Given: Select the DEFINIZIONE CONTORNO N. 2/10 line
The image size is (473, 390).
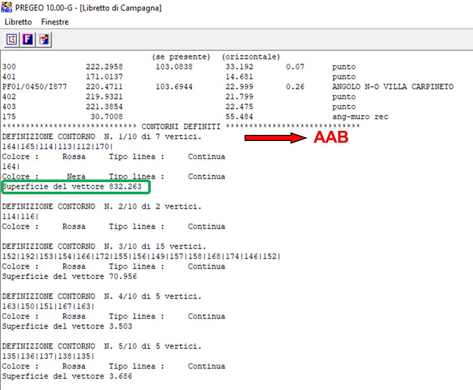Looking at the screenshot, I should (x=102, y=207).
